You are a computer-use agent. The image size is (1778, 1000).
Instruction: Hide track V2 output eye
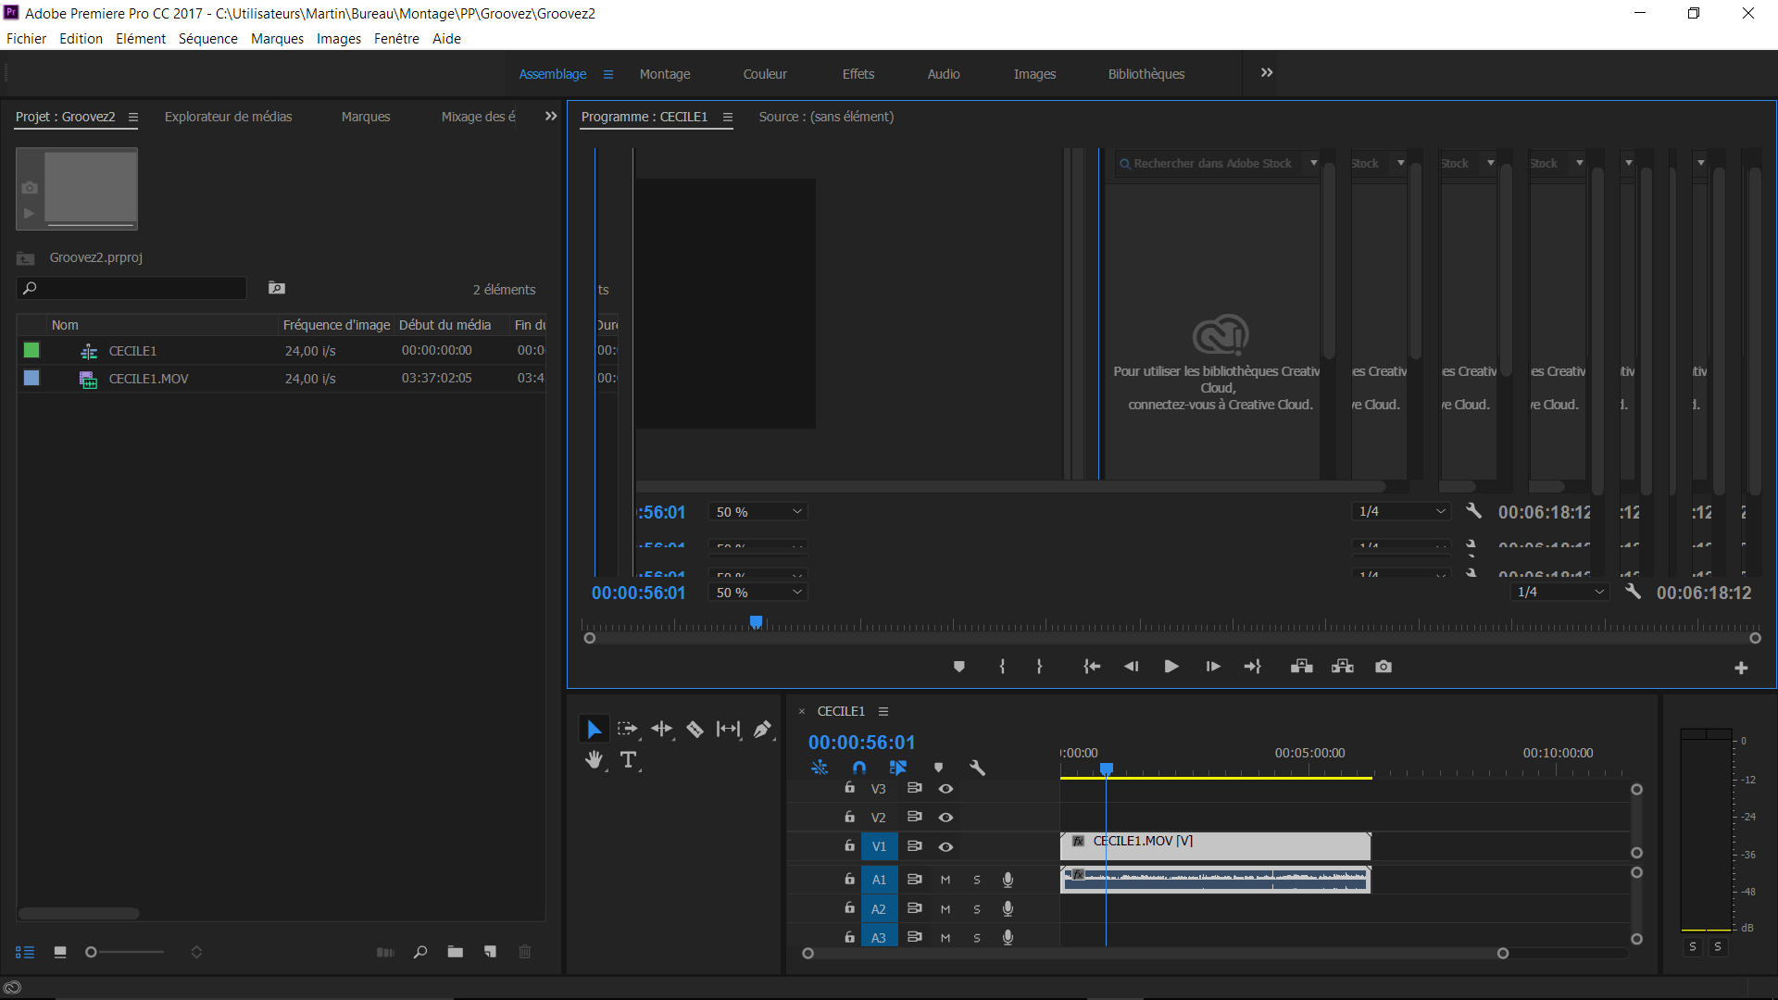tap(945, 818)
